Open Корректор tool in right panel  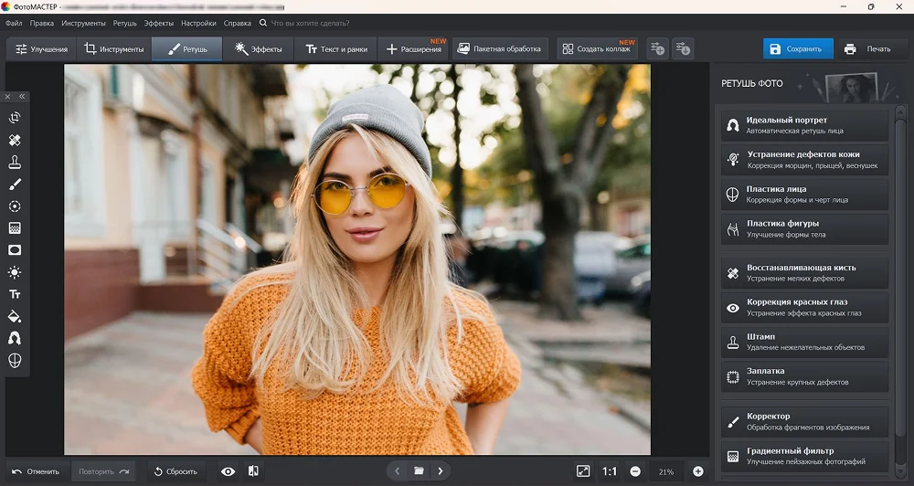[804, 421]
